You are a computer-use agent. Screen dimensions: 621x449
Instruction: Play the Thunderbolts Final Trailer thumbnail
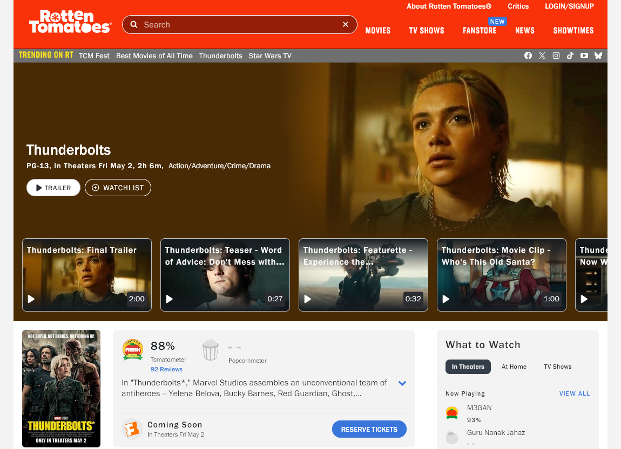[87, 275]
